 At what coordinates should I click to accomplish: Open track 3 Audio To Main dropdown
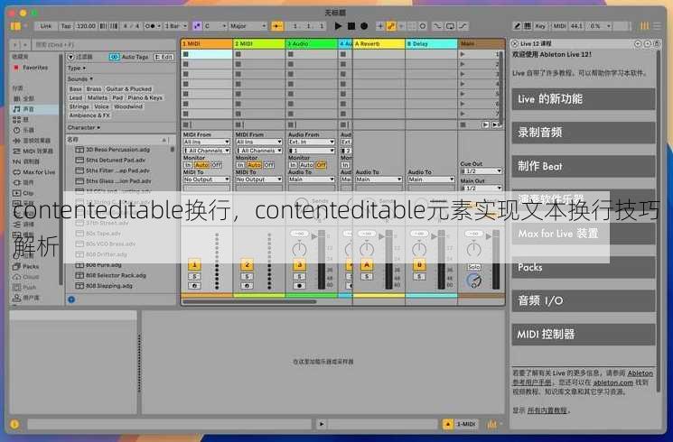point(311,180)
